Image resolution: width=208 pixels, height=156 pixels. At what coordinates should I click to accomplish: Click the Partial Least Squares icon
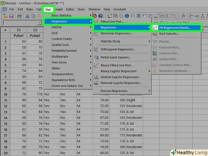tap(96, 57)
